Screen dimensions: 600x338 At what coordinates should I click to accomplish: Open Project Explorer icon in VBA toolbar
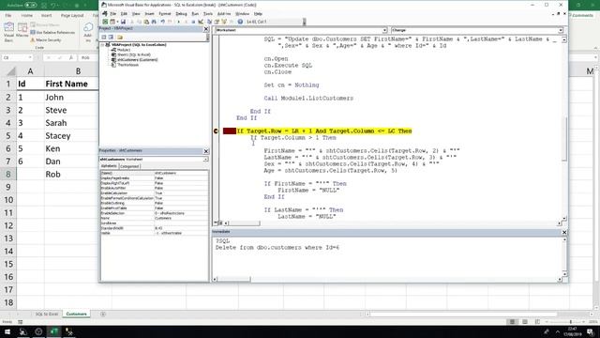(209, 22)
